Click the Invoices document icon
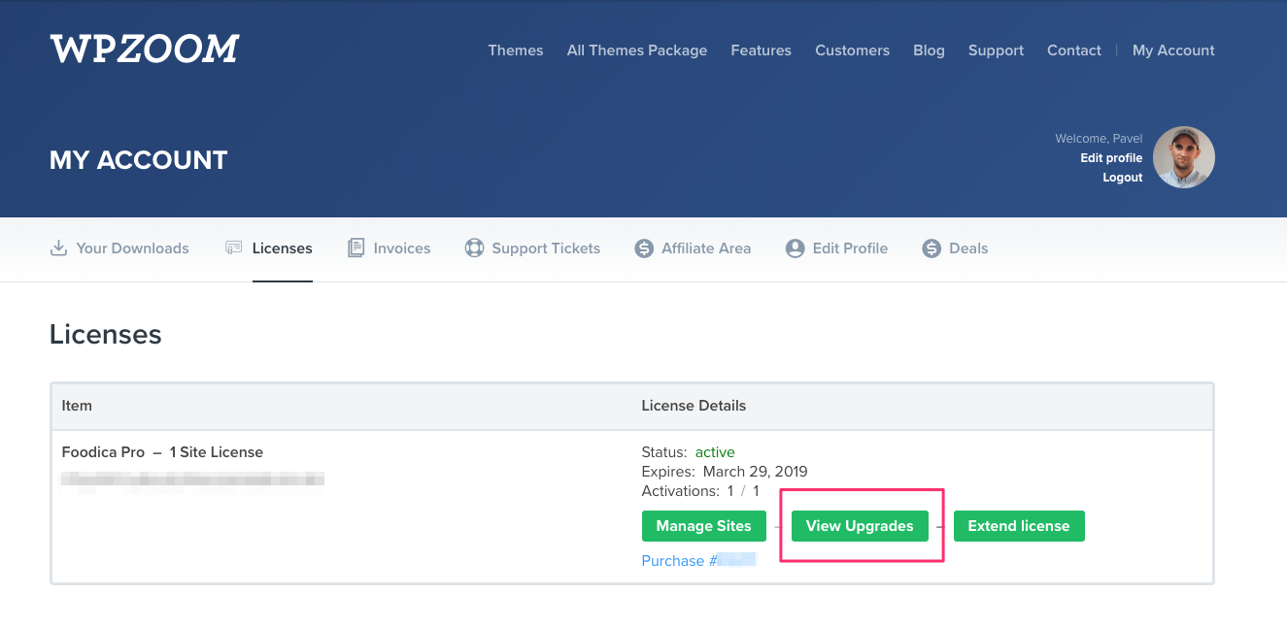 (356, 248)
